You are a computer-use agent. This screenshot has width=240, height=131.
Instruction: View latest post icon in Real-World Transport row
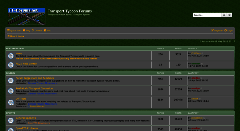202,88
